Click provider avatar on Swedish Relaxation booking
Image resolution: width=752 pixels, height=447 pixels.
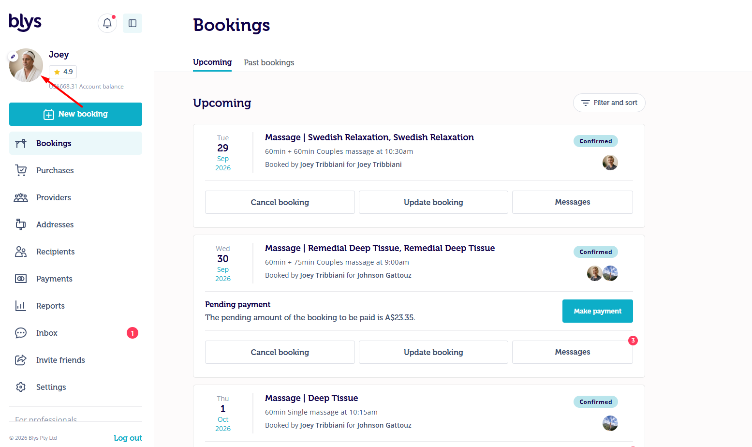[x=610, y=163]
